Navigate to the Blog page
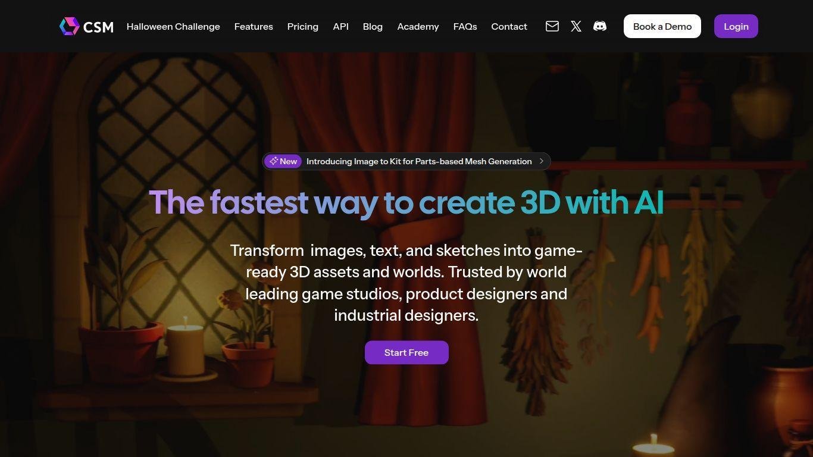This screenshot has width=813, height=457. 373,27
